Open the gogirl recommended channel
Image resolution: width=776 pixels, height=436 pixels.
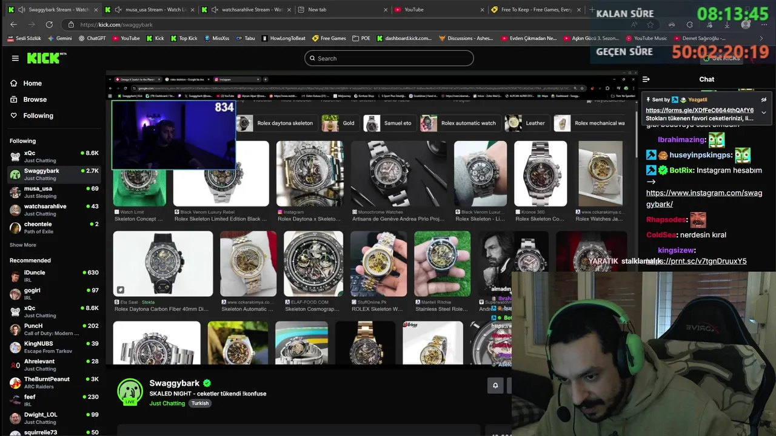coord(53,294)
